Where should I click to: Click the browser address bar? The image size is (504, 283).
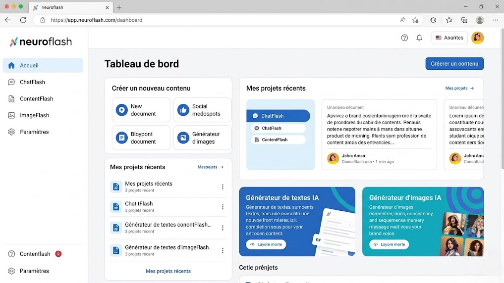click(x=218, y=20)
